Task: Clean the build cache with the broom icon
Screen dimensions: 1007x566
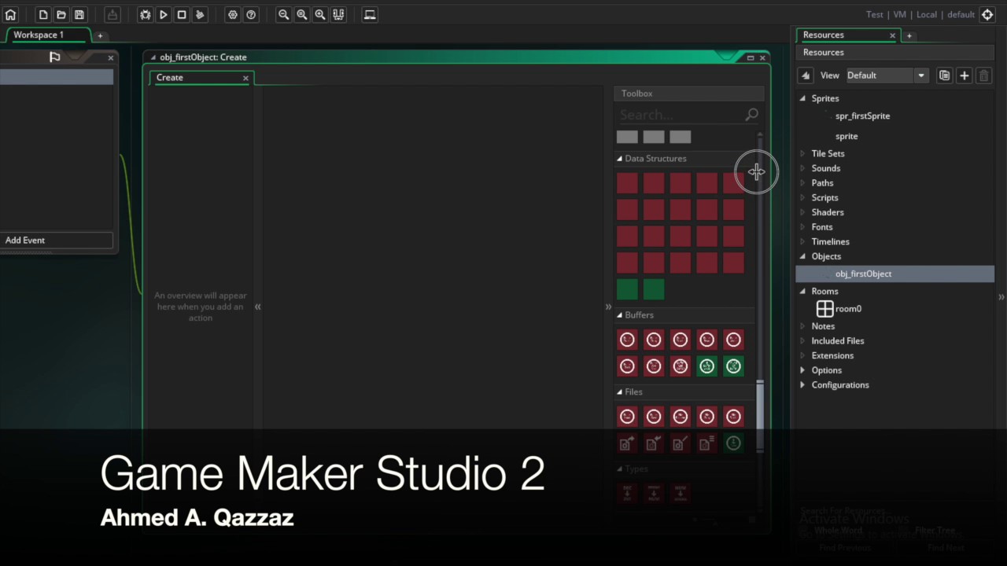Action: [200, 14]
